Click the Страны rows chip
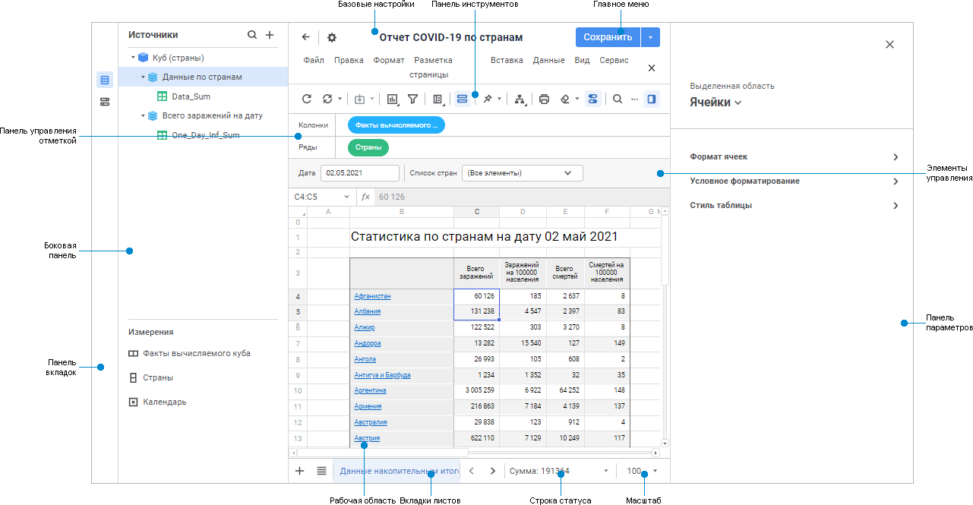Viewport: 973px width, 505px height. pos(368,147)
